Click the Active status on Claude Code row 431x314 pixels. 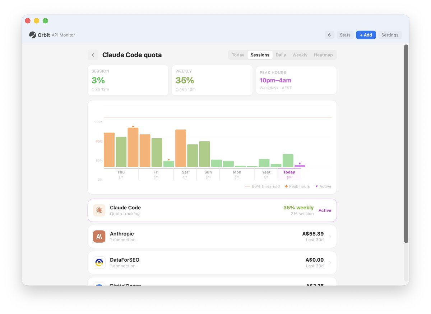point(325,210)
